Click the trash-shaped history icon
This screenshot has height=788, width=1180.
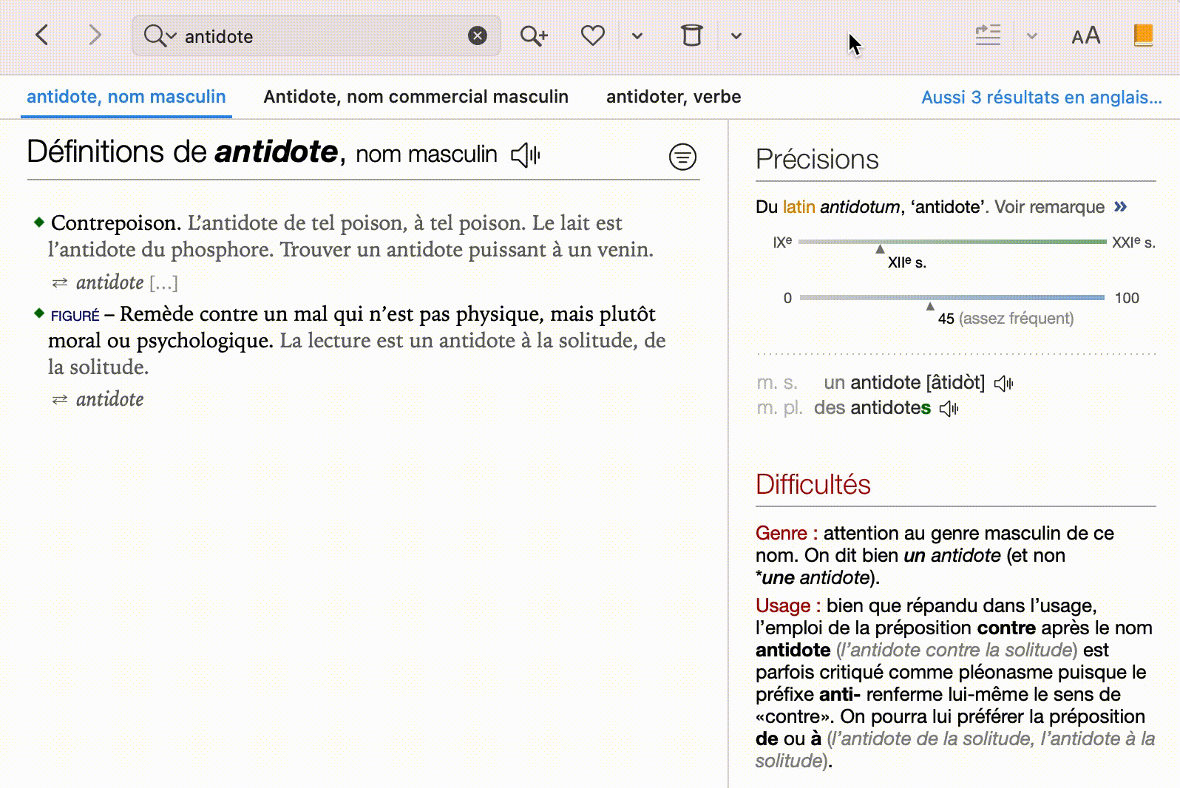click(x=691, y=35)
